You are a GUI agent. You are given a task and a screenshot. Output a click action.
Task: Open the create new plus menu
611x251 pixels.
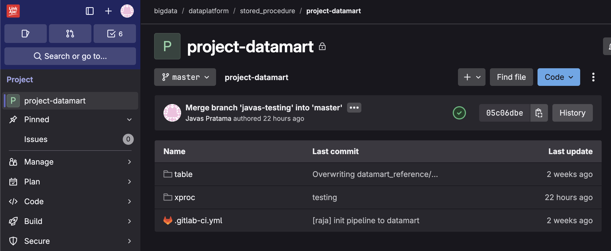[x=108, y=11]
